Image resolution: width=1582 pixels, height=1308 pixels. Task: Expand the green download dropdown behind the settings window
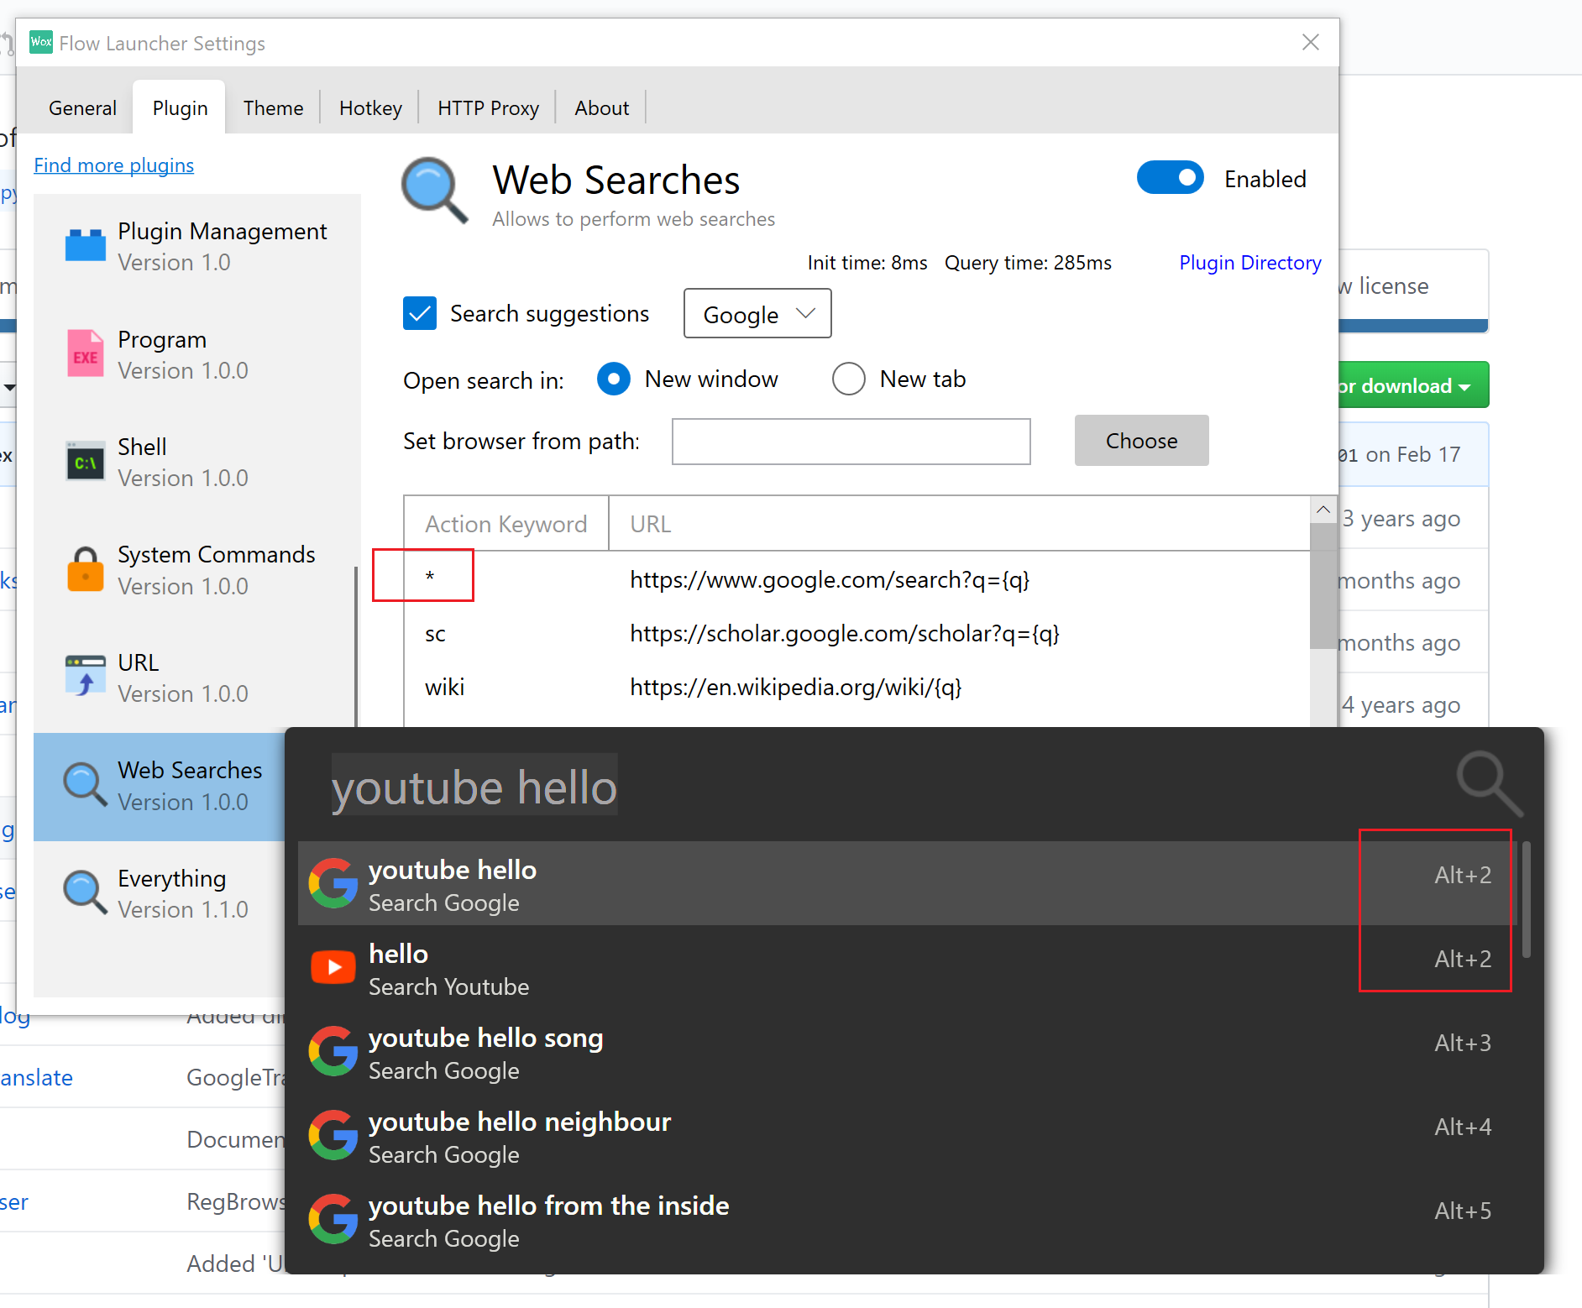pyautogui.click(x=1413, y=385)
